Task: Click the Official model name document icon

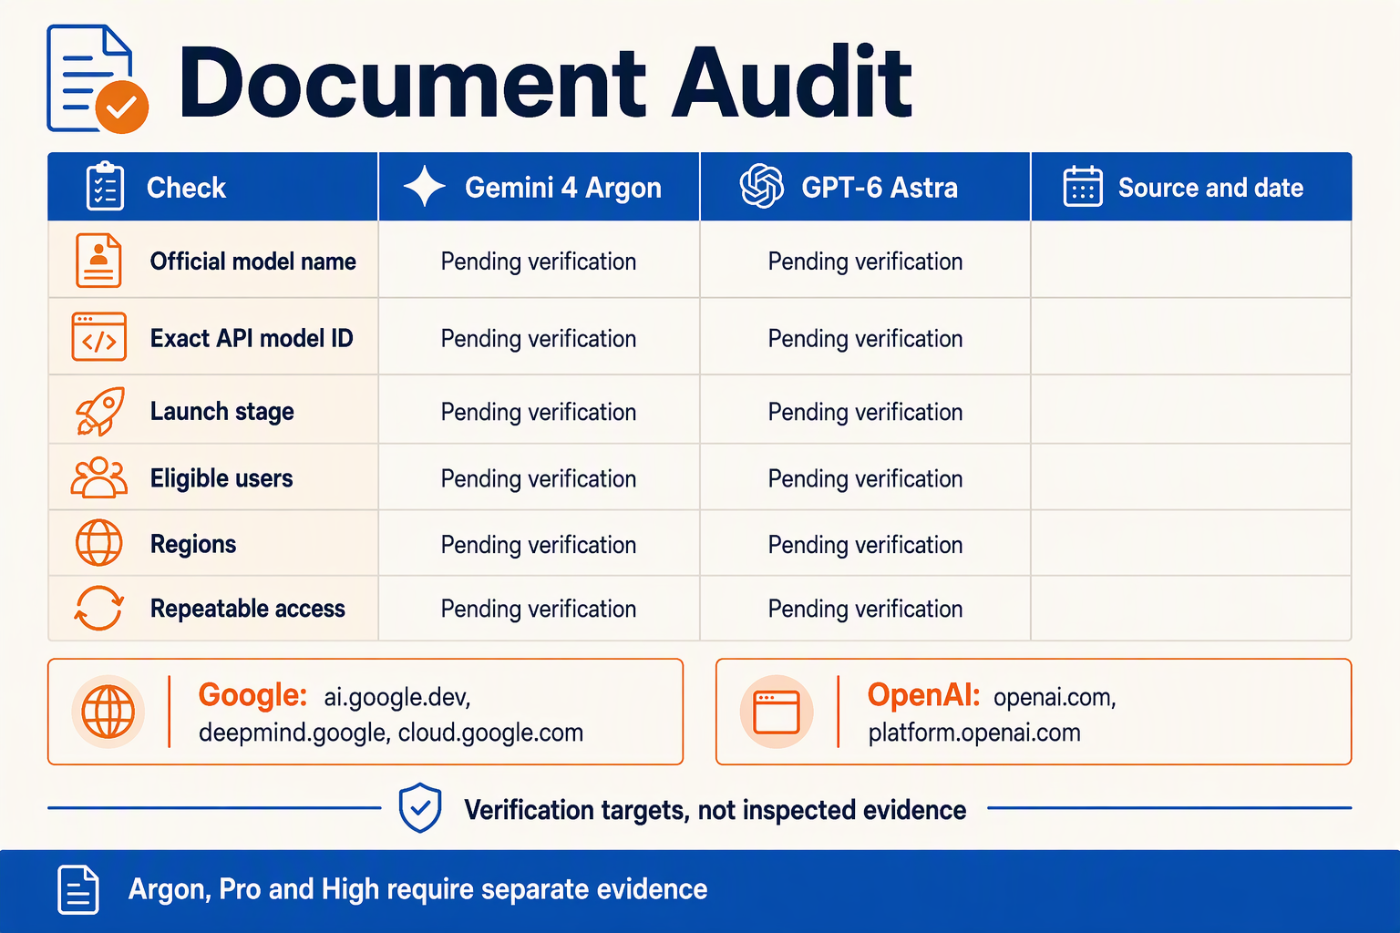Action: click(x=98, y=261)
